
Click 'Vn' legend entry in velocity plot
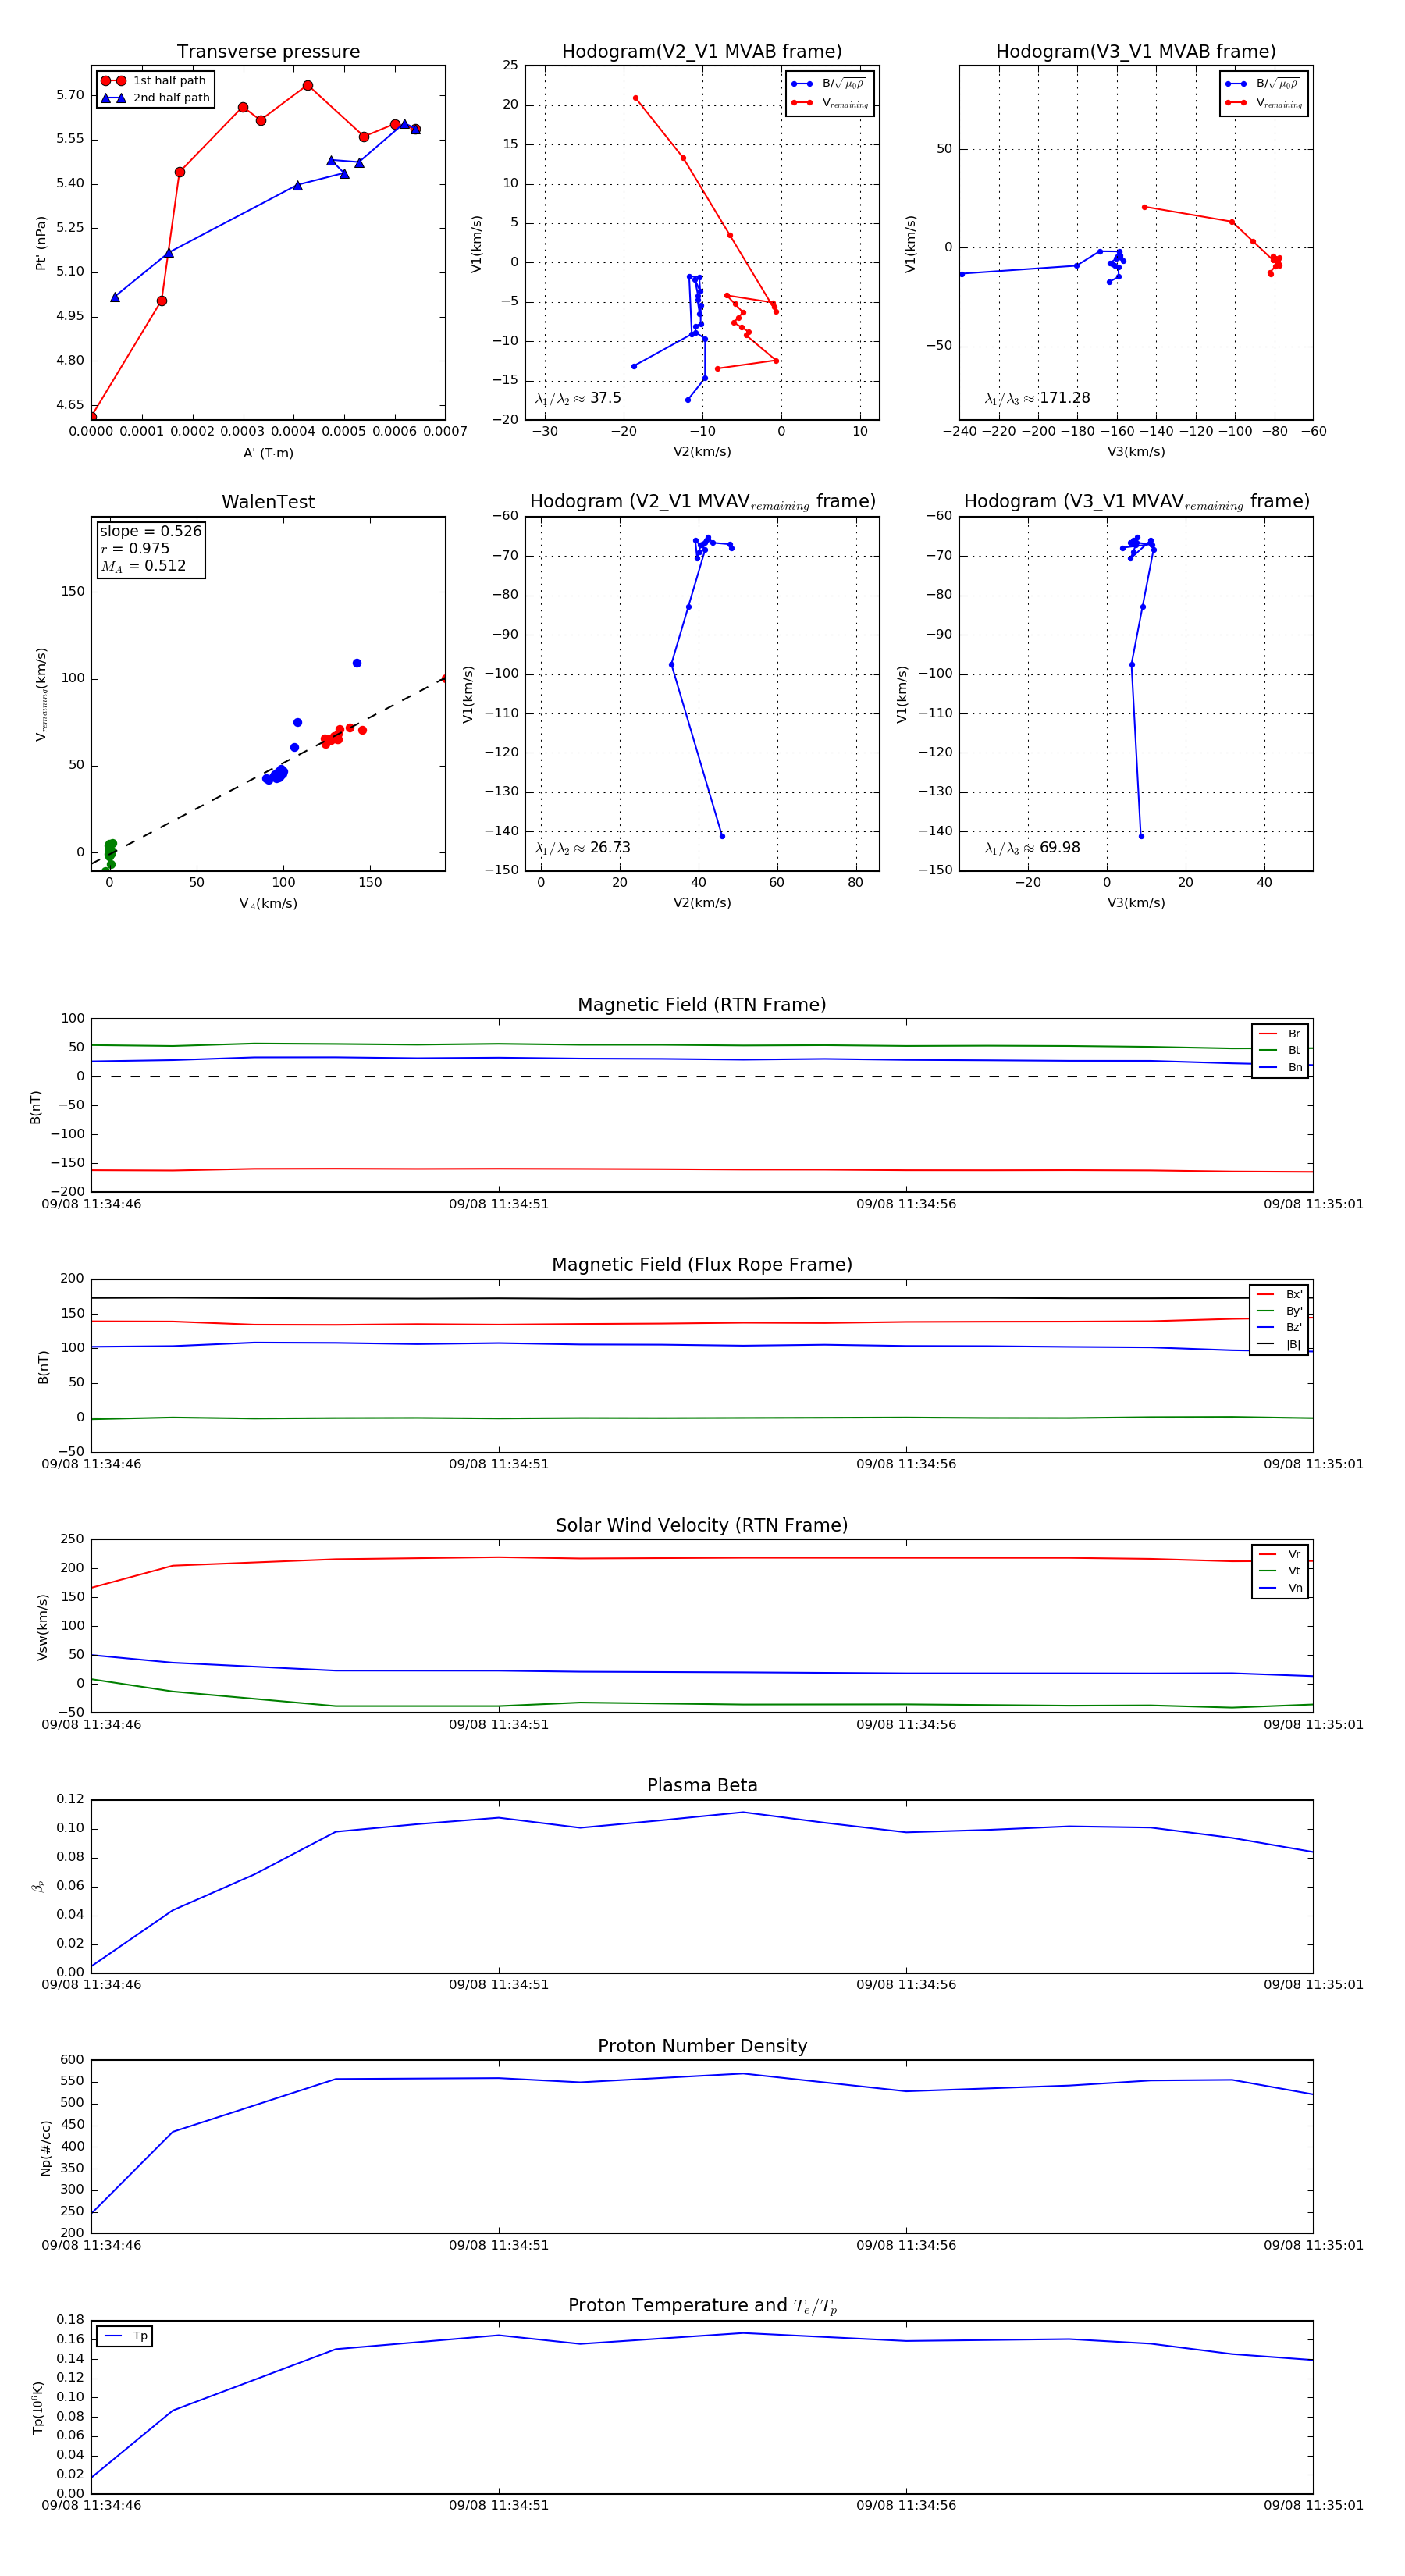click(1280, 1588)
